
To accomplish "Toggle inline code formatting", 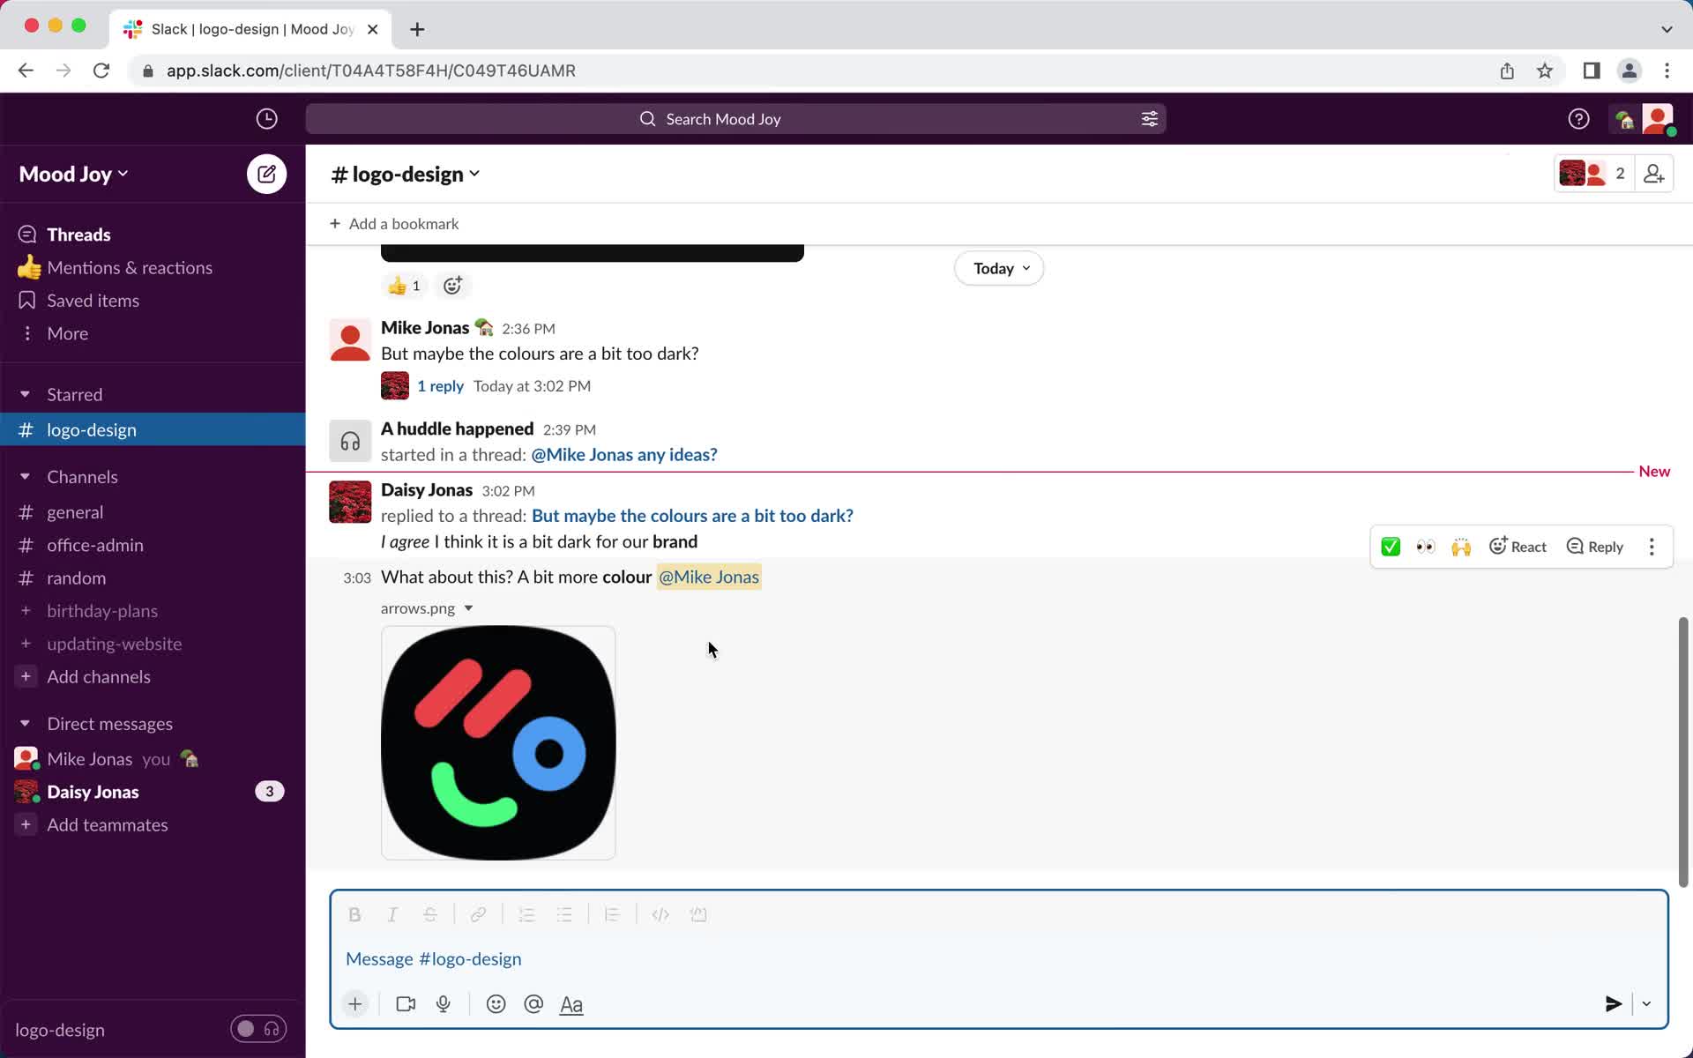I will pos(660,914).
